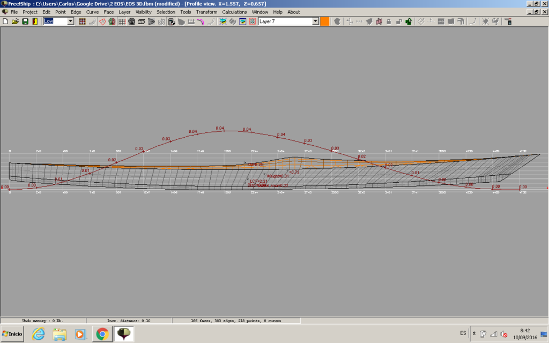Launch Google Chrome from the taskbar

pyautogui.click(x=102, y=333)
